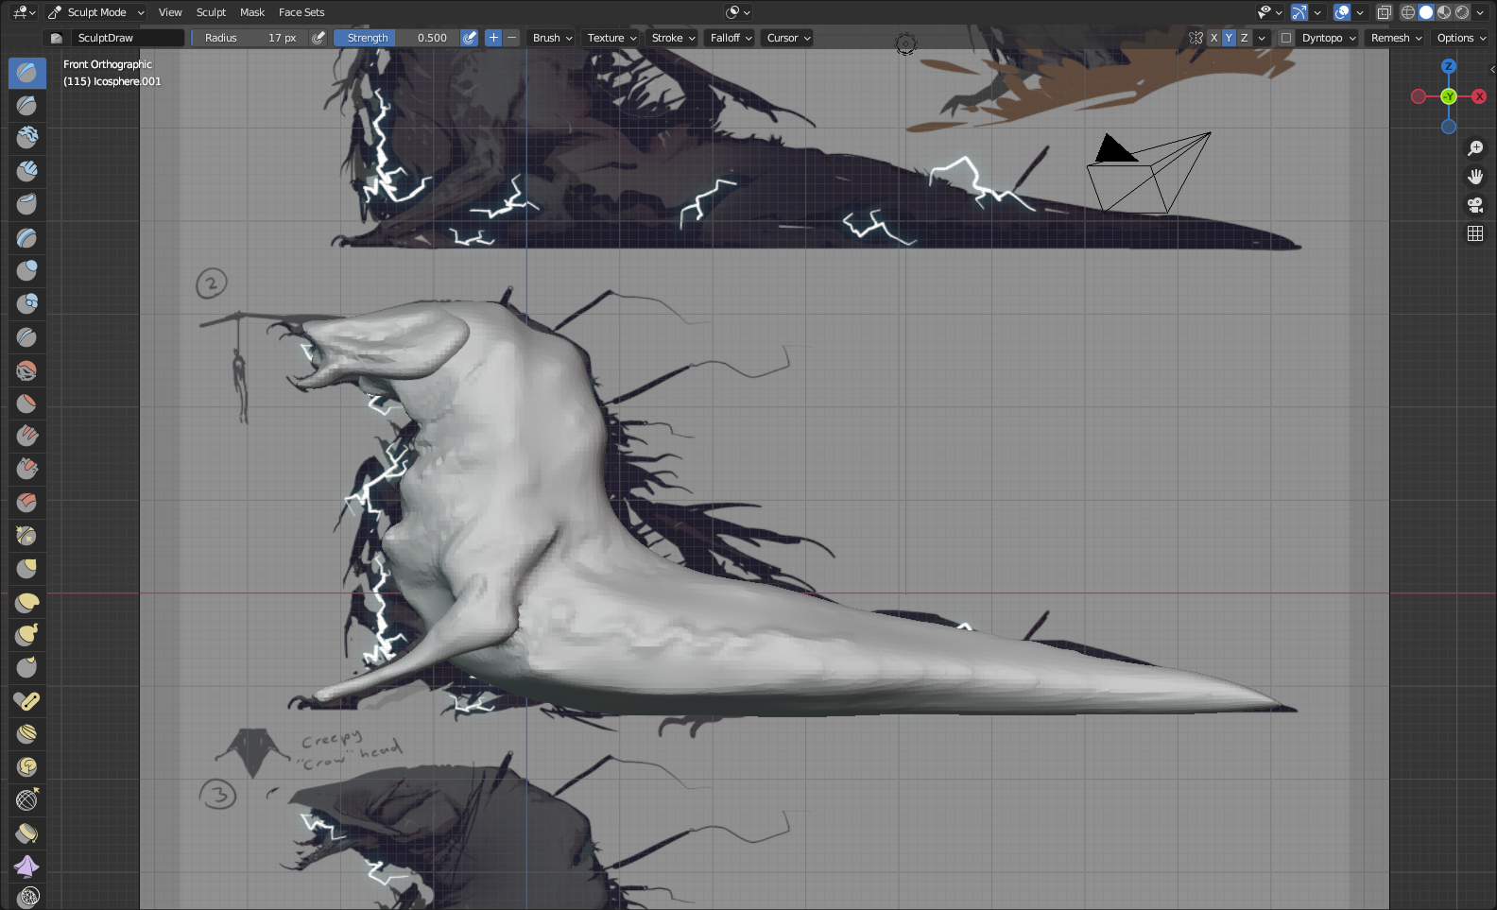Select the Clay Strips brush tool

pos(27,172)
